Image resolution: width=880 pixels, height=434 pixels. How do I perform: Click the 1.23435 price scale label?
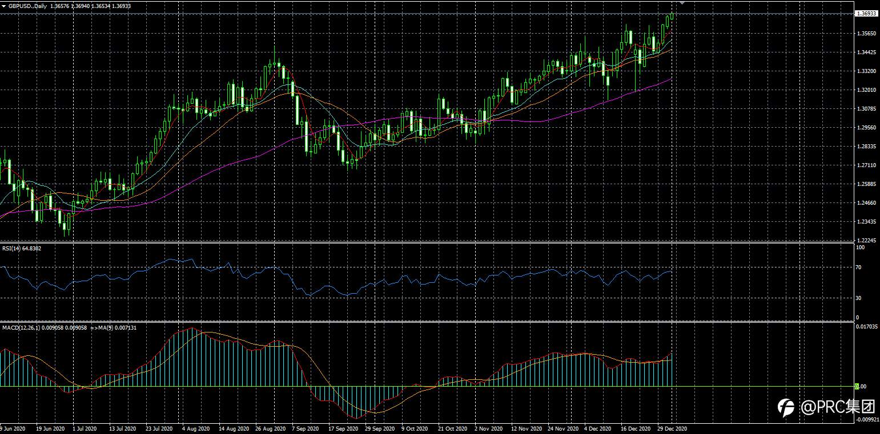866,222
